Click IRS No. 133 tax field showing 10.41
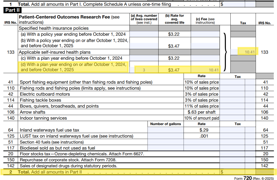Screen dimensions: 277x180 243,52
